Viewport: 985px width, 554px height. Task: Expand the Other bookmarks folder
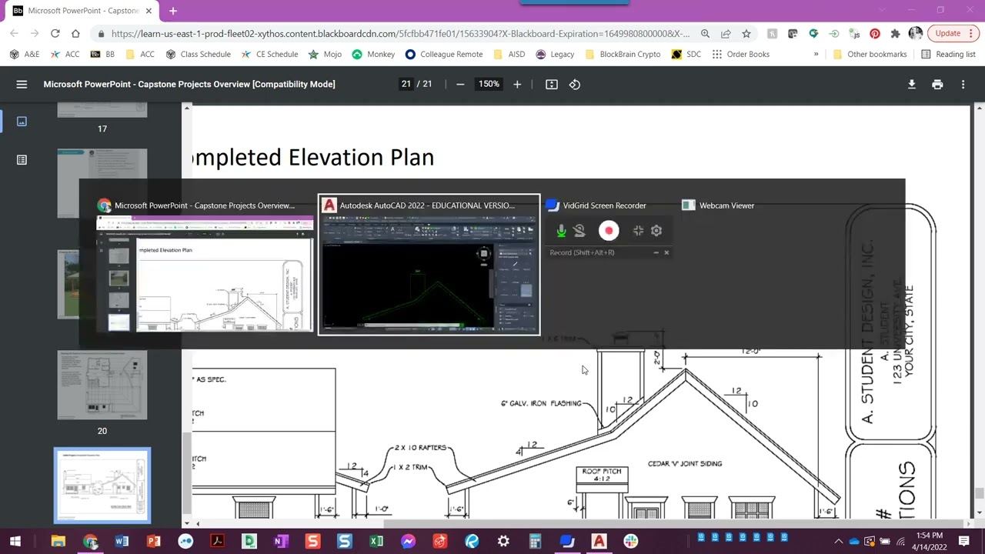pos(870,55)
